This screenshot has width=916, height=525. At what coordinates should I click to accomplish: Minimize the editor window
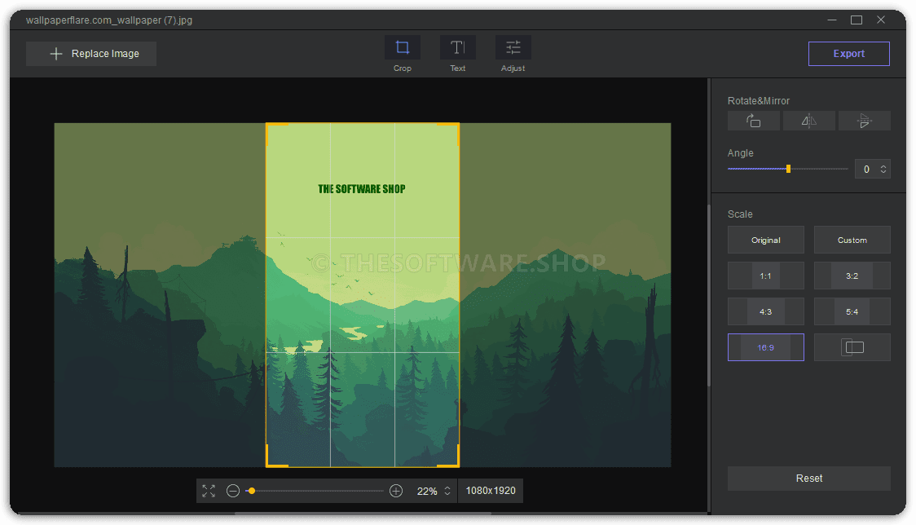pyautogui.click(x=832, y=20)
